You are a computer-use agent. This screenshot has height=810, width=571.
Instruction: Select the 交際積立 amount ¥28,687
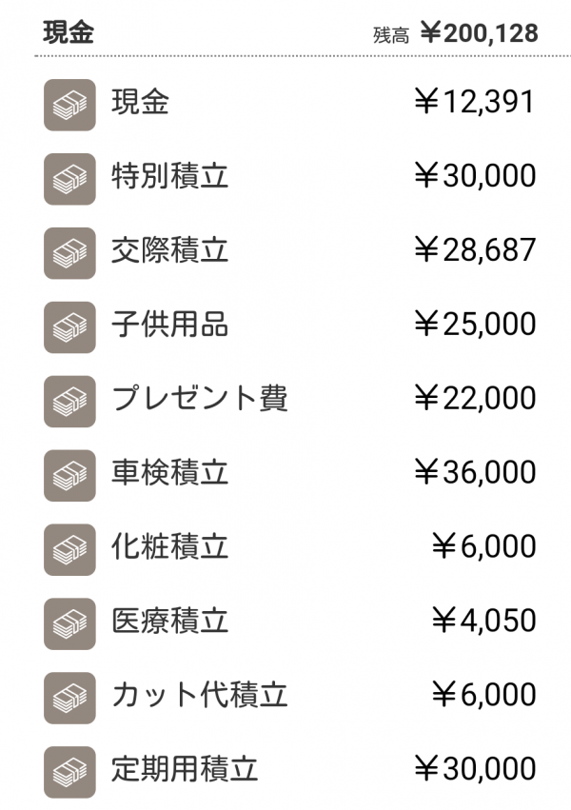(475, 250)
